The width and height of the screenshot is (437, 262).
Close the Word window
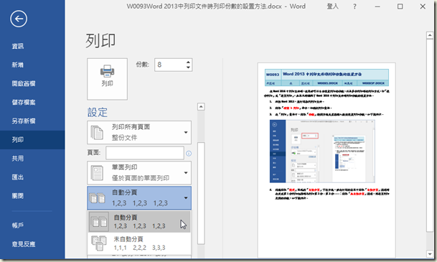click(423, 6)
